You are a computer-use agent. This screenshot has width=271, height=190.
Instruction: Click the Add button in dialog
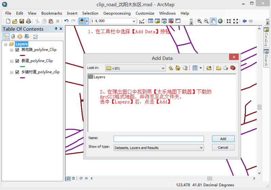point(223,139)
